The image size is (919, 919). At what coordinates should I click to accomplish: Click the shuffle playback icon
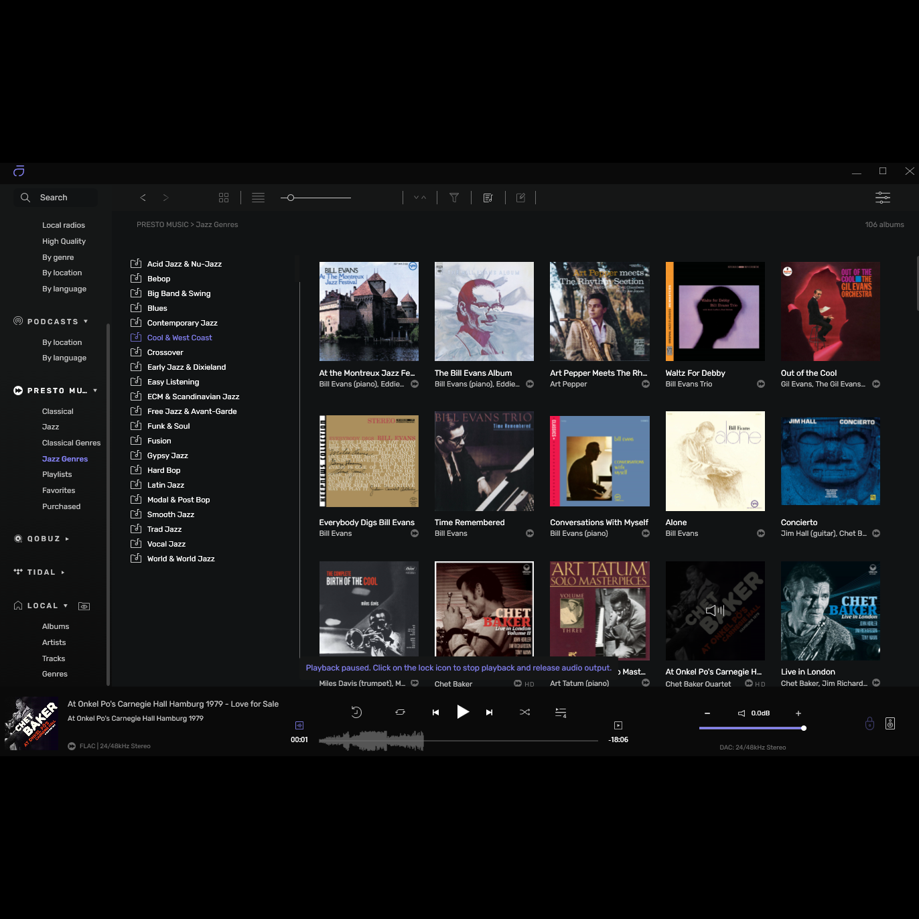click(524, 712)
